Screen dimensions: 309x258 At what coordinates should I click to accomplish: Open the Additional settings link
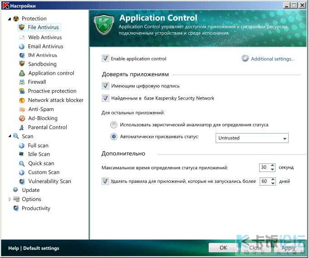[x=273, y=59]
